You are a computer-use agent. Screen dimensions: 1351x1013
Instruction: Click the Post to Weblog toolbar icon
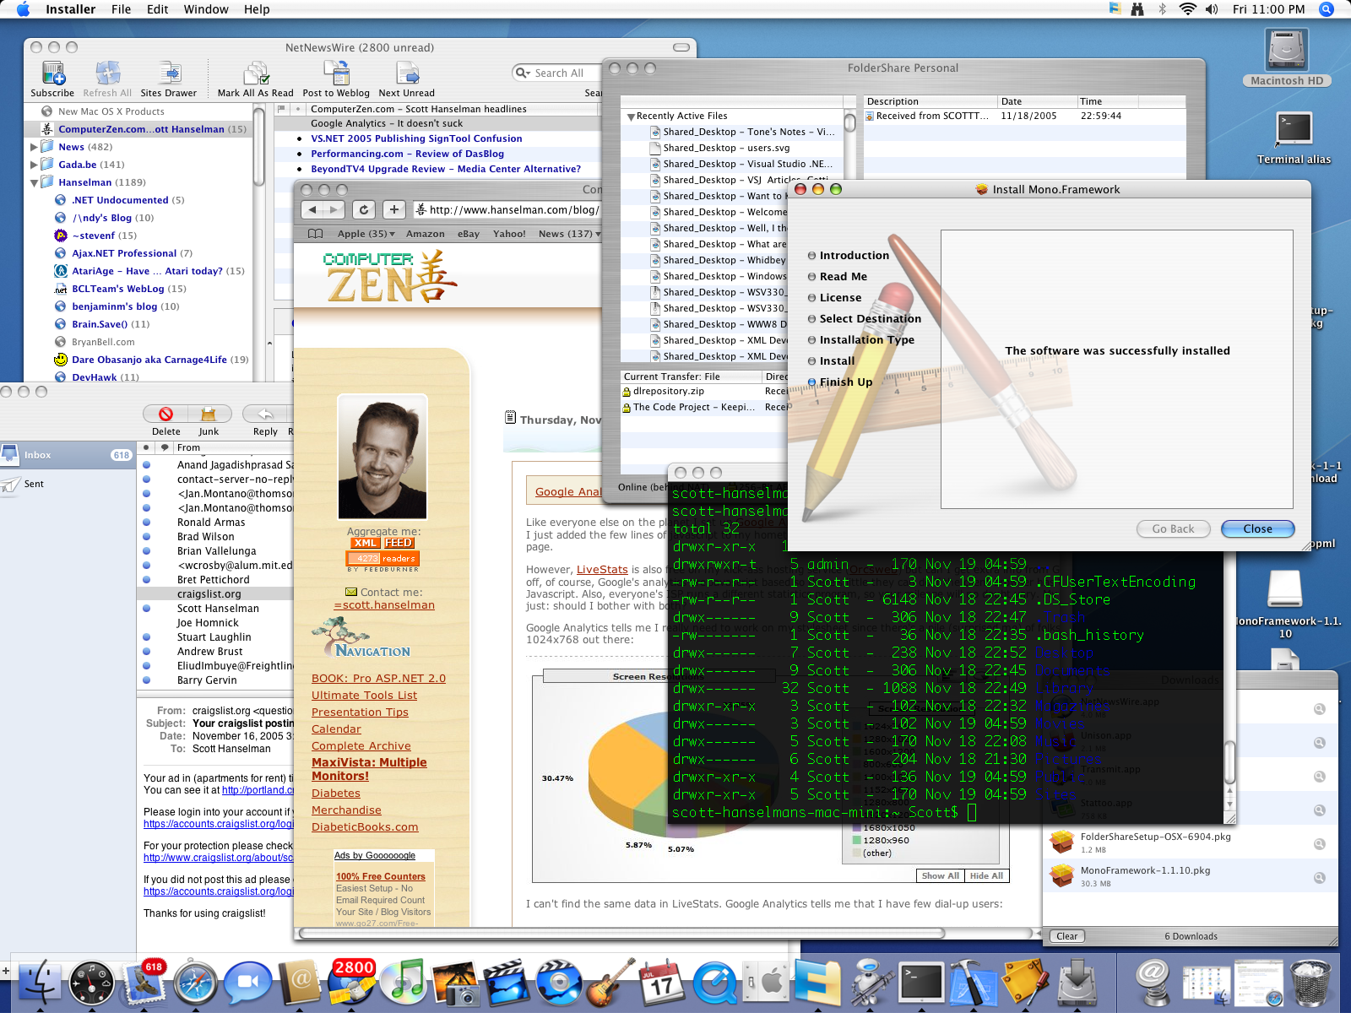click(x=336, y=74)
